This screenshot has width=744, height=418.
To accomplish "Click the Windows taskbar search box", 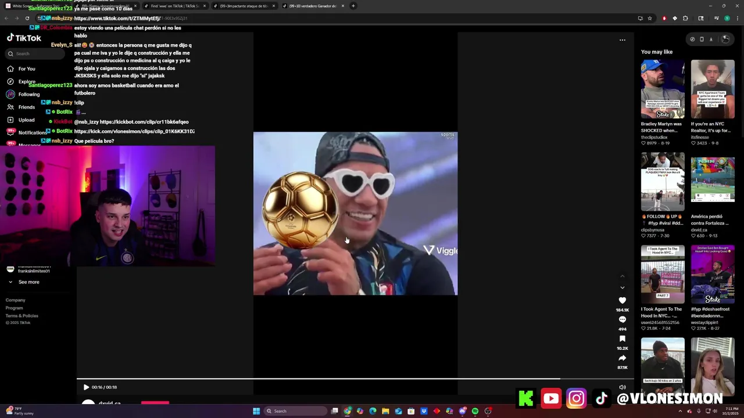I will pyautogui.click(x=295, y=411).
